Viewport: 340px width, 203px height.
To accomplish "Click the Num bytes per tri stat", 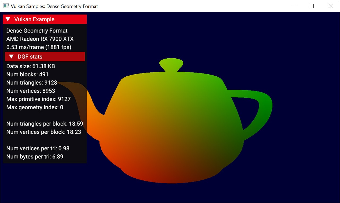I will (x=35, y=157).
